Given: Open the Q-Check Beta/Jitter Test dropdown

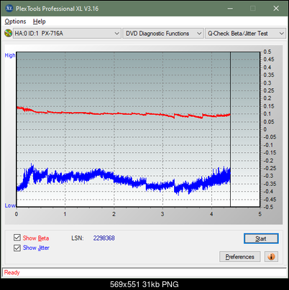Looking at the screenshot, I should 245,33.
